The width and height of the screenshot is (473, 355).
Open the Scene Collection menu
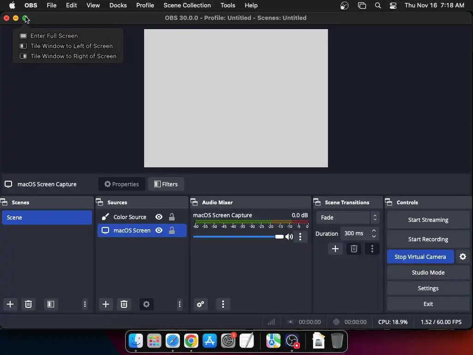187,6
